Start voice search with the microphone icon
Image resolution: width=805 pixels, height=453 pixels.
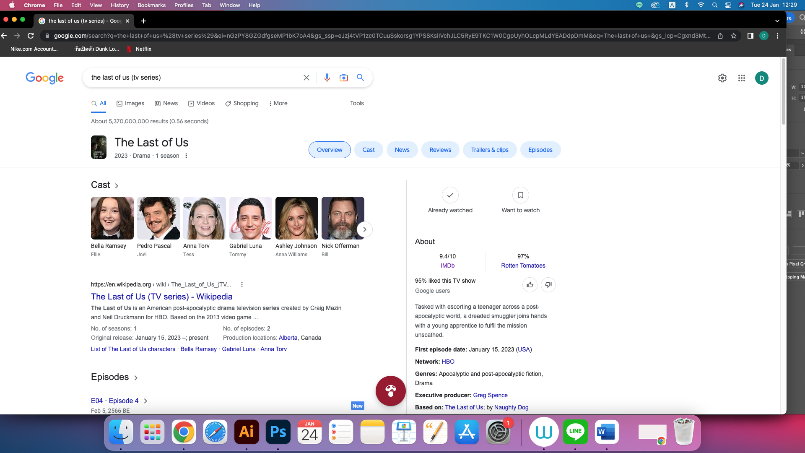pos(327,78)
